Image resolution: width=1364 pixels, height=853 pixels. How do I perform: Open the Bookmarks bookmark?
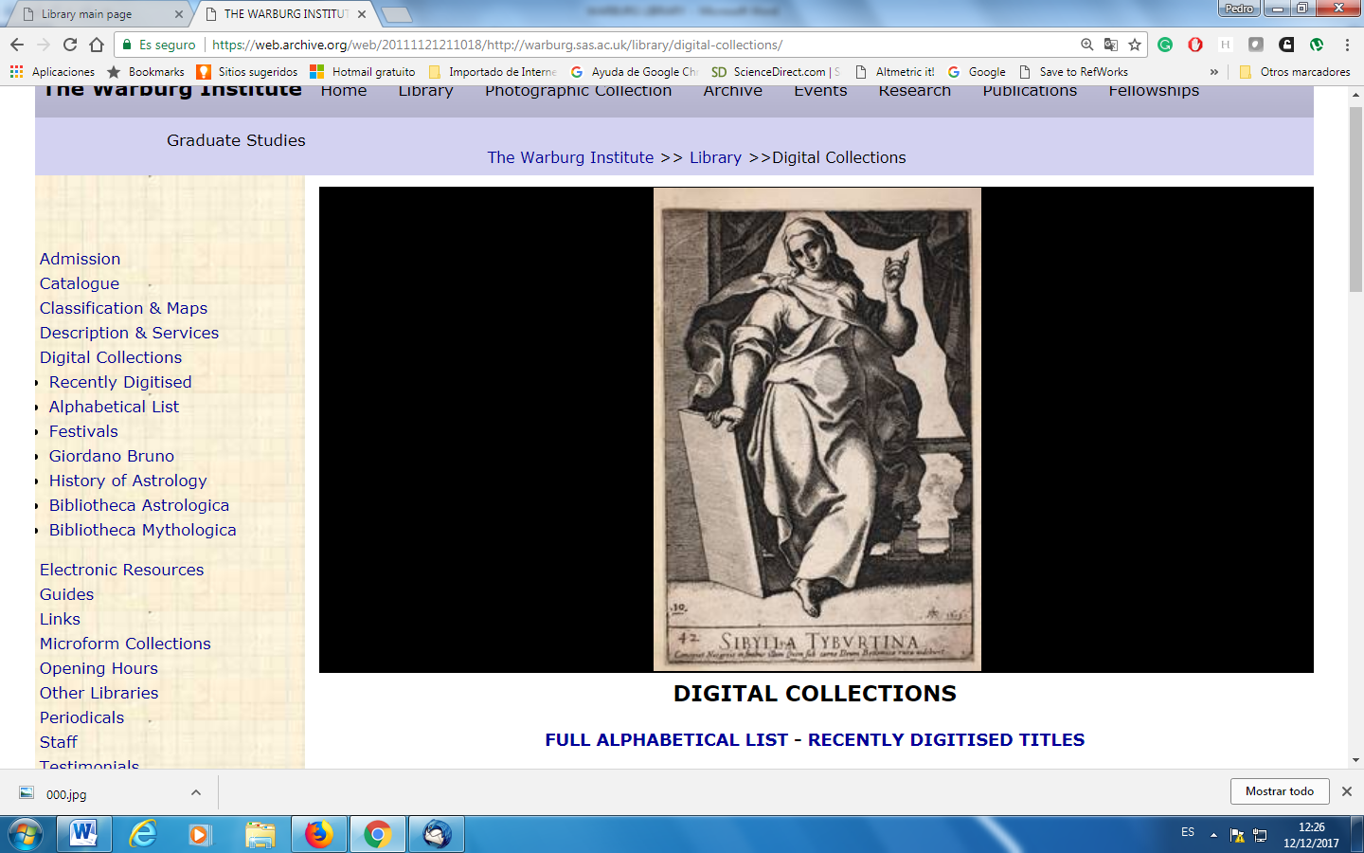[x=147, y=72]
